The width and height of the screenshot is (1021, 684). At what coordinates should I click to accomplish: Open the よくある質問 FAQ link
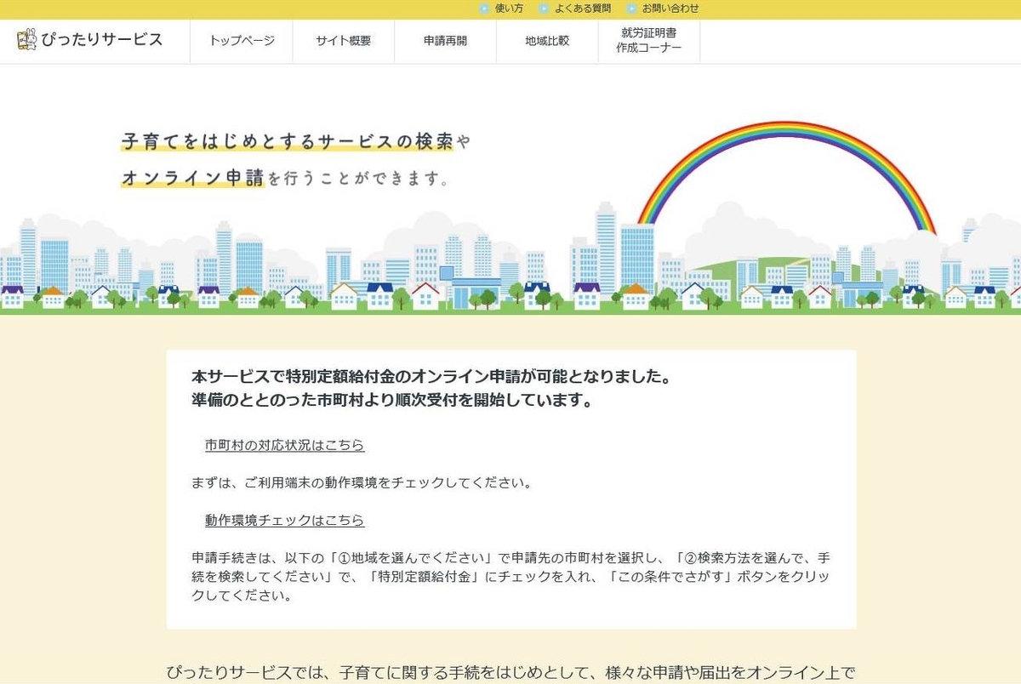[x=583, y=9]
